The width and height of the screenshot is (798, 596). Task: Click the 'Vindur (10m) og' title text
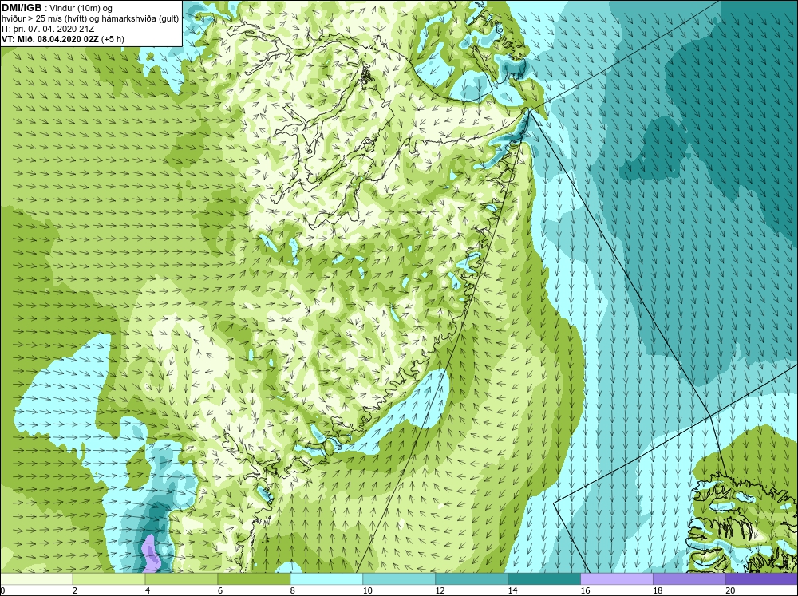pos(82,8)
